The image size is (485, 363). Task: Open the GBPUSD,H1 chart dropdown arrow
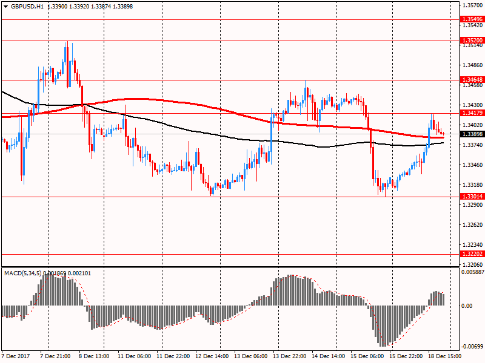pos(6,7)
